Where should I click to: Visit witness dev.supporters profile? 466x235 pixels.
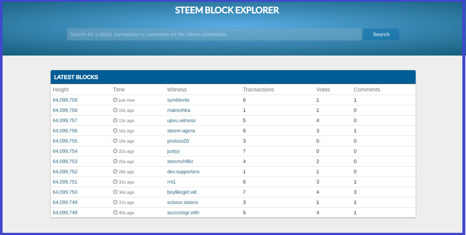[x=183, y=171]
